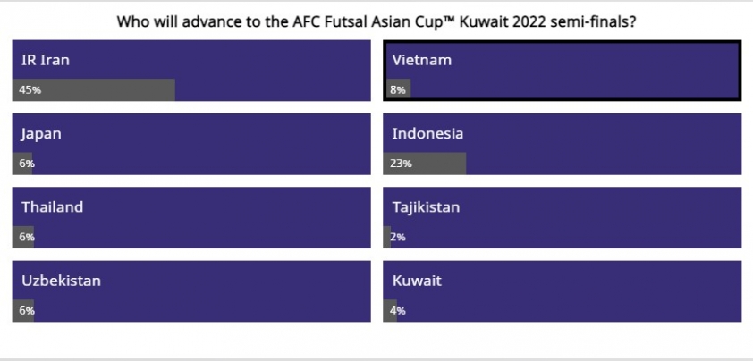Click the Indonesia country label

[427, 133]
